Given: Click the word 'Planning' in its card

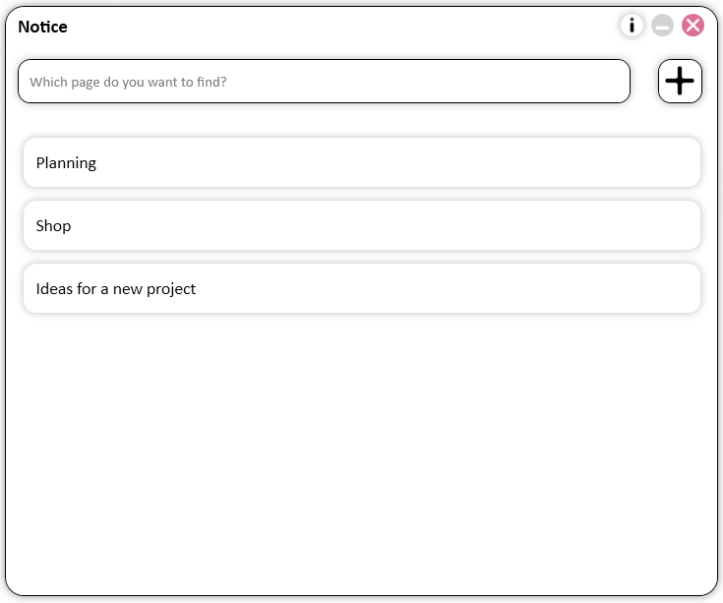Looking at the screenshot, I should 66,163.
